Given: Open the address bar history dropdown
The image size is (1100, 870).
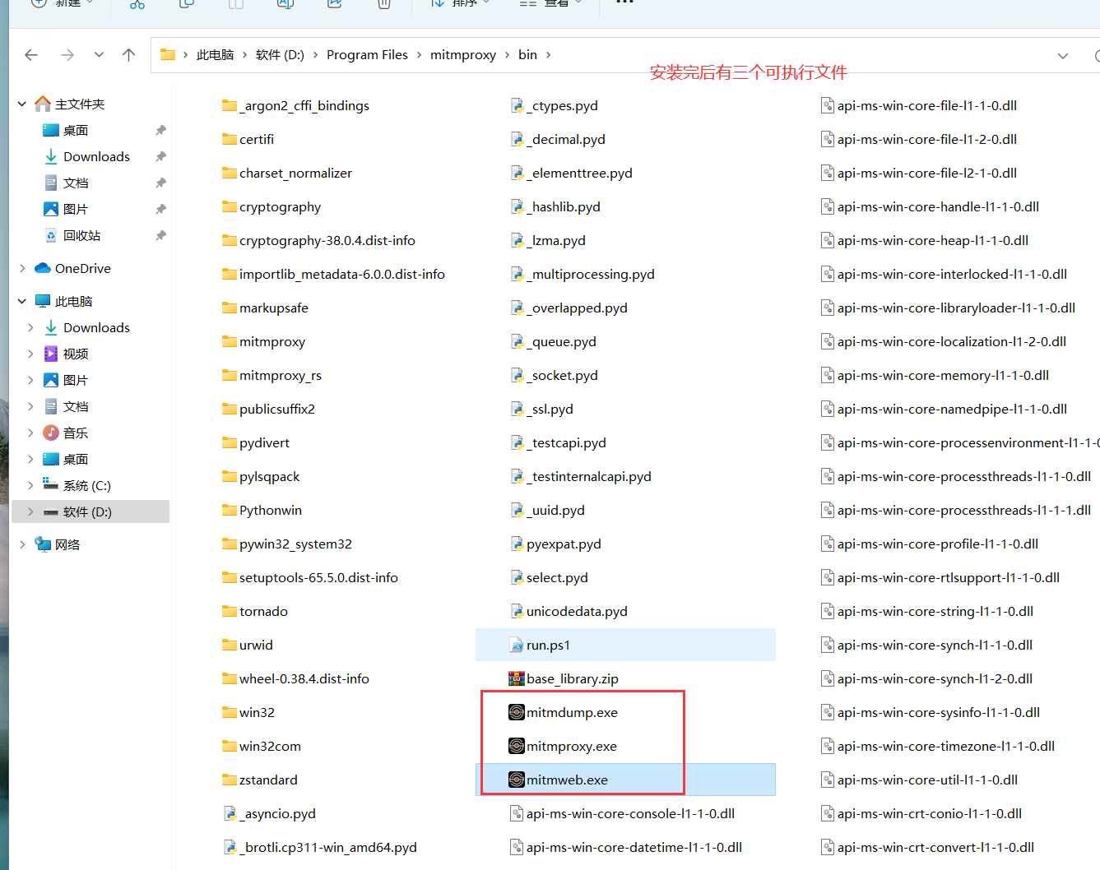Looking at the screenshot, I should pos(1063,55).
